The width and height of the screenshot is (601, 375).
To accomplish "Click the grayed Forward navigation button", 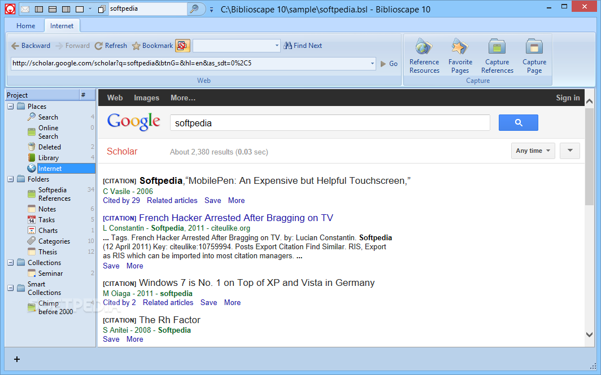I will 72,46.
